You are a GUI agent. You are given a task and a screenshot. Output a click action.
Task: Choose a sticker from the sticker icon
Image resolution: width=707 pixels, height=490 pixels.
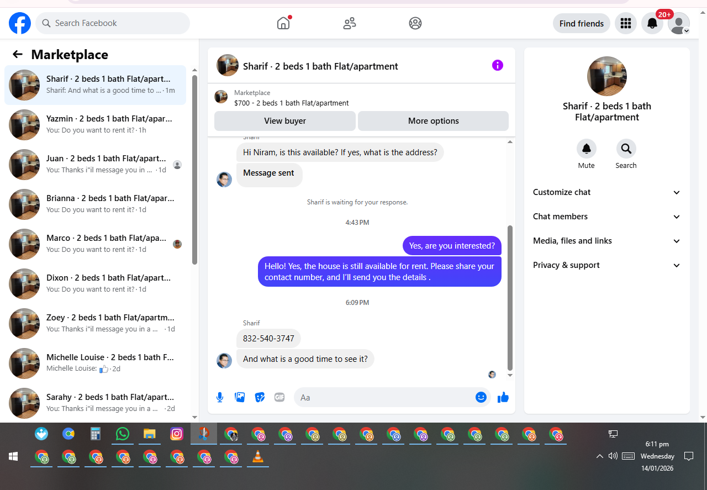tap(260, 397)
